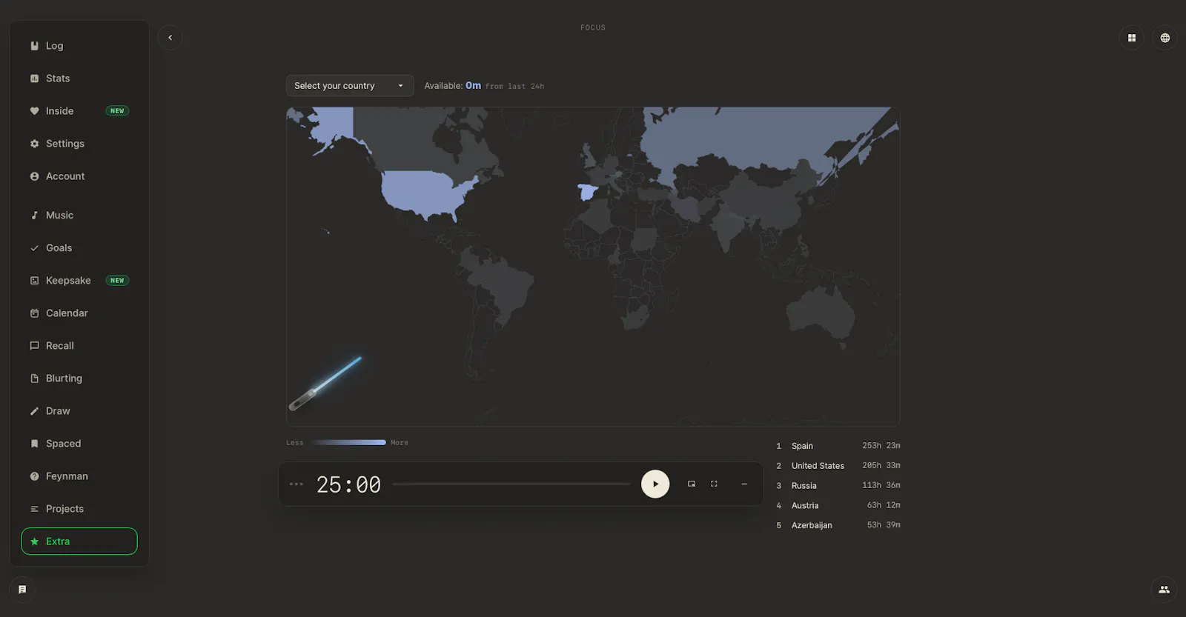Screen dimensions: 1186x617
Task: Click the Draw pencil icon
Action: [x=34, y=411]
